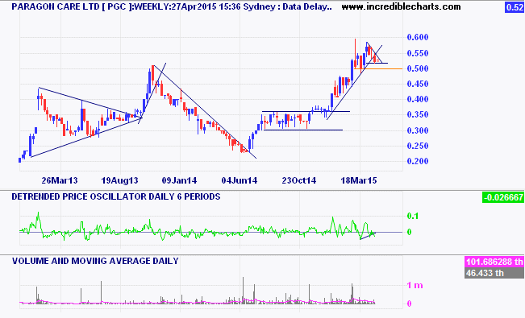Select the oscillator 0.1 axis label

tap(413, 216)
